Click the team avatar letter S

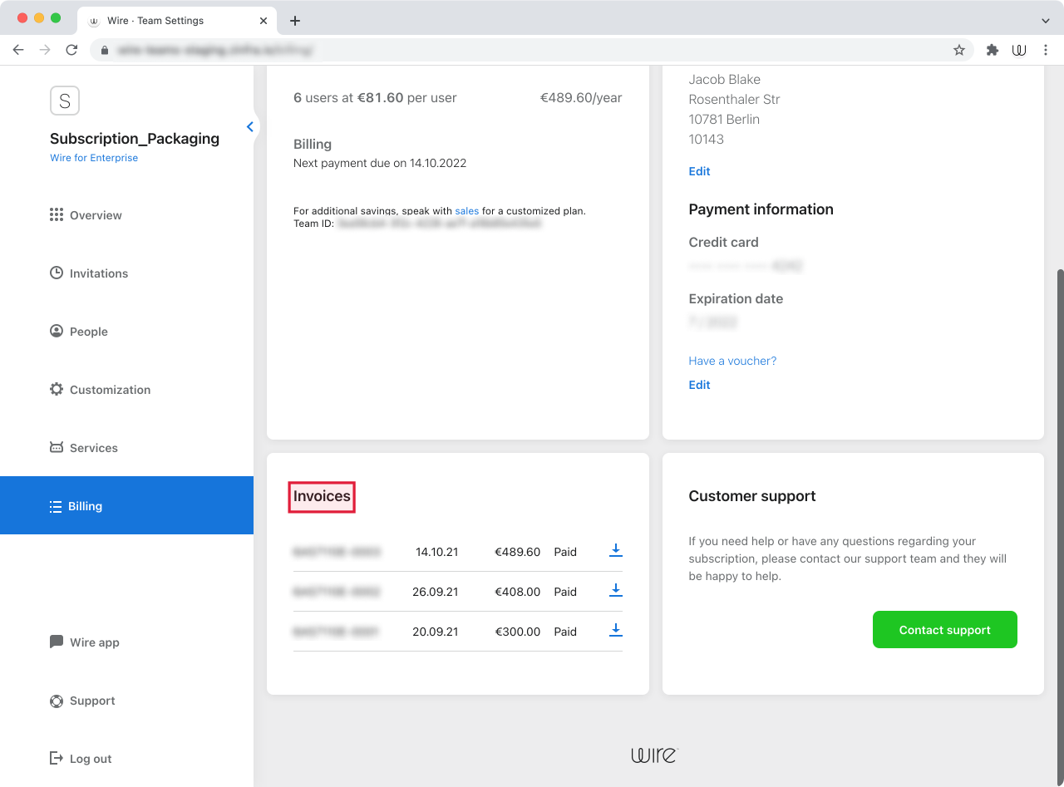pos(65,101)
